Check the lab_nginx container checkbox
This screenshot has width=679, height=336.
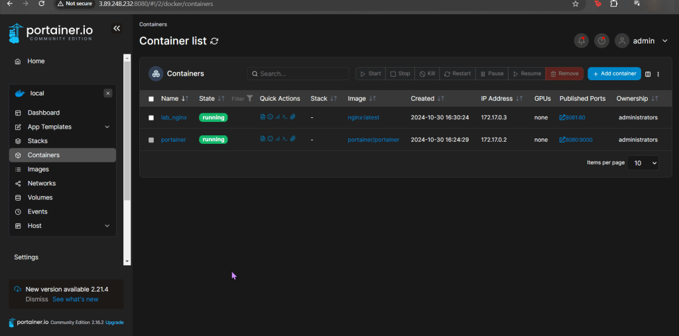pyautogui.click(x=151, y=118)
